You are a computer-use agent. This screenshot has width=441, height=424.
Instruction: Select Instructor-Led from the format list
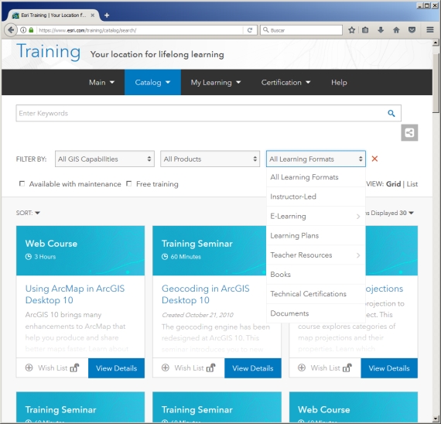[x=316, y=197]
